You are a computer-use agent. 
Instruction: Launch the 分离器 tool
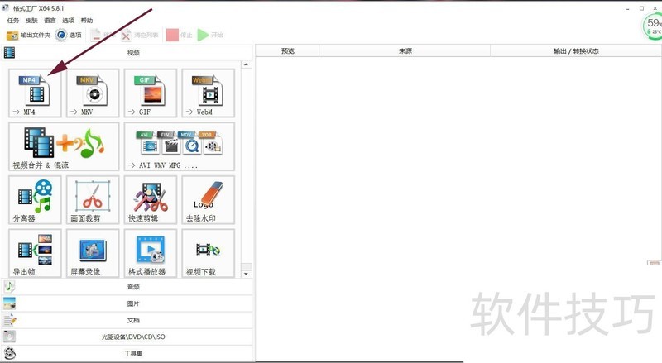35,200
